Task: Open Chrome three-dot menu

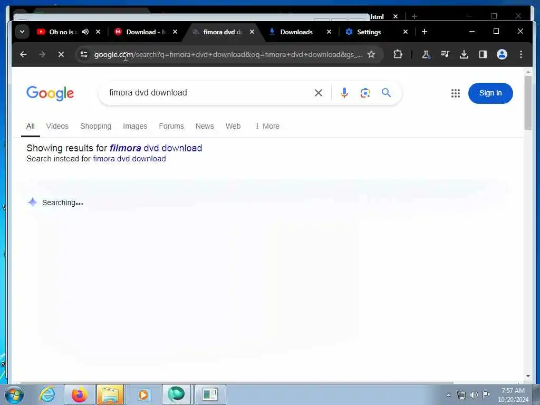Action: (x=520, y=54)
